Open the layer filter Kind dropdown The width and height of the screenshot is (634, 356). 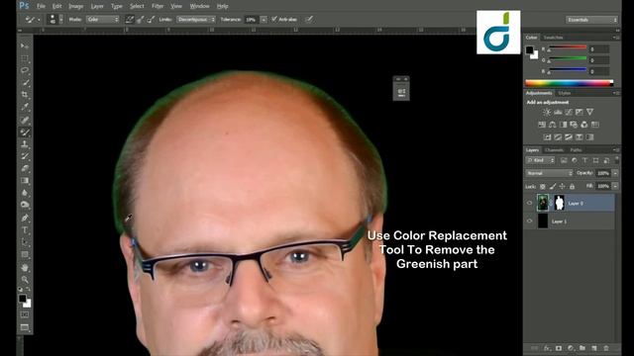point(541,160)
